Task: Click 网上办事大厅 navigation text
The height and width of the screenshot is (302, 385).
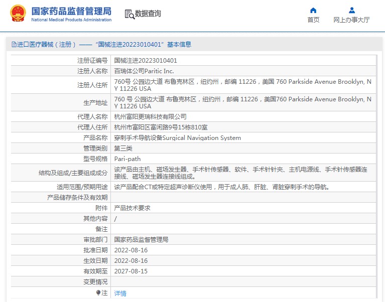Action: (351, 20)
